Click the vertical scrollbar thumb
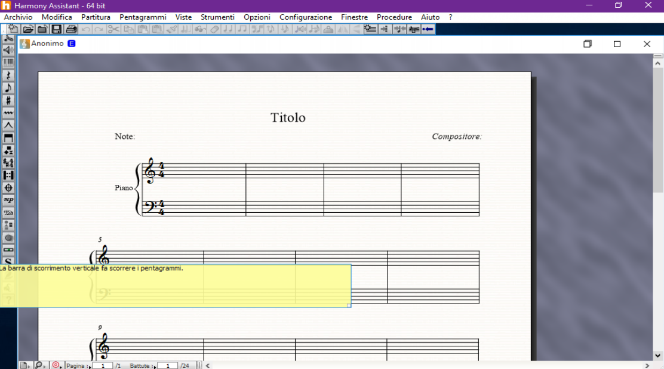Screen dimensions: 664x369 pyautogui.click(x=657, y=130)
